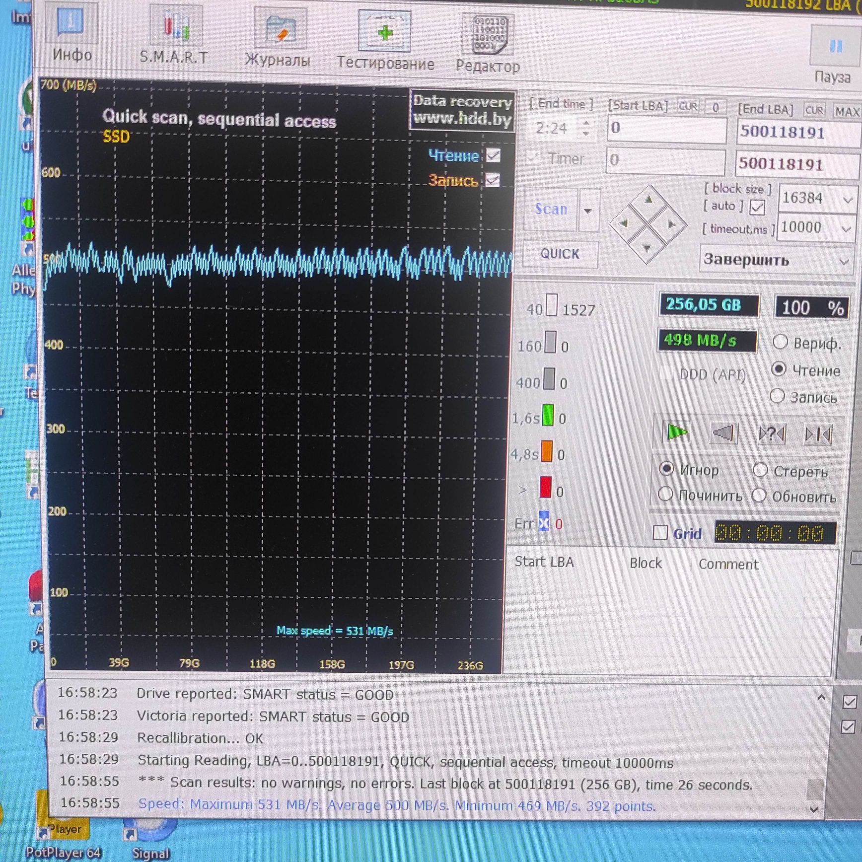The width and height of the screenshot is (862, 862).
Task: Click the red slow block swatch
Action: (x=546, y=487)
